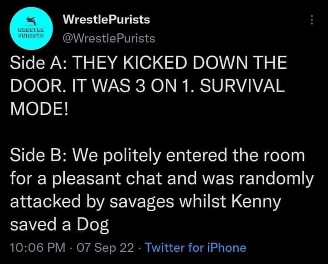
Task: Open the WrestlePurists display name profile link
Action: [x=106, y=20]
